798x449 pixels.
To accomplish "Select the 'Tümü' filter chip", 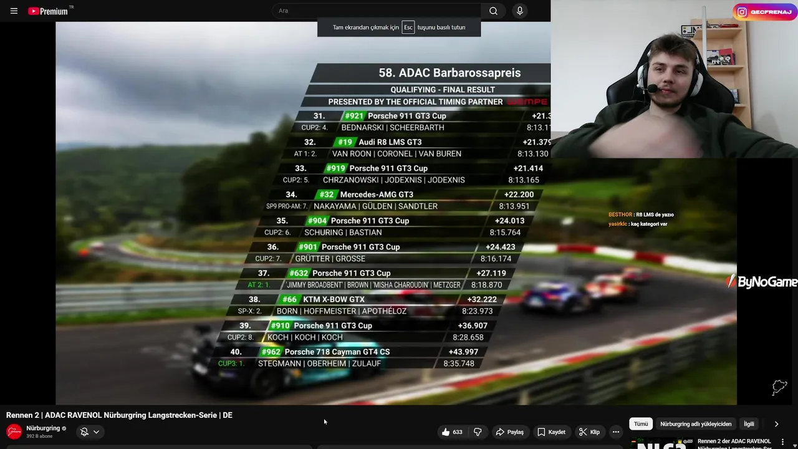I will tap(641, 424).
